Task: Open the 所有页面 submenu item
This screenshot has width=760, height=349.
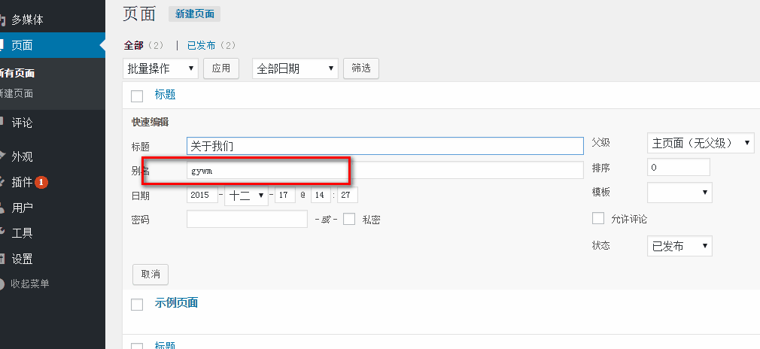Action: [17, 73]
